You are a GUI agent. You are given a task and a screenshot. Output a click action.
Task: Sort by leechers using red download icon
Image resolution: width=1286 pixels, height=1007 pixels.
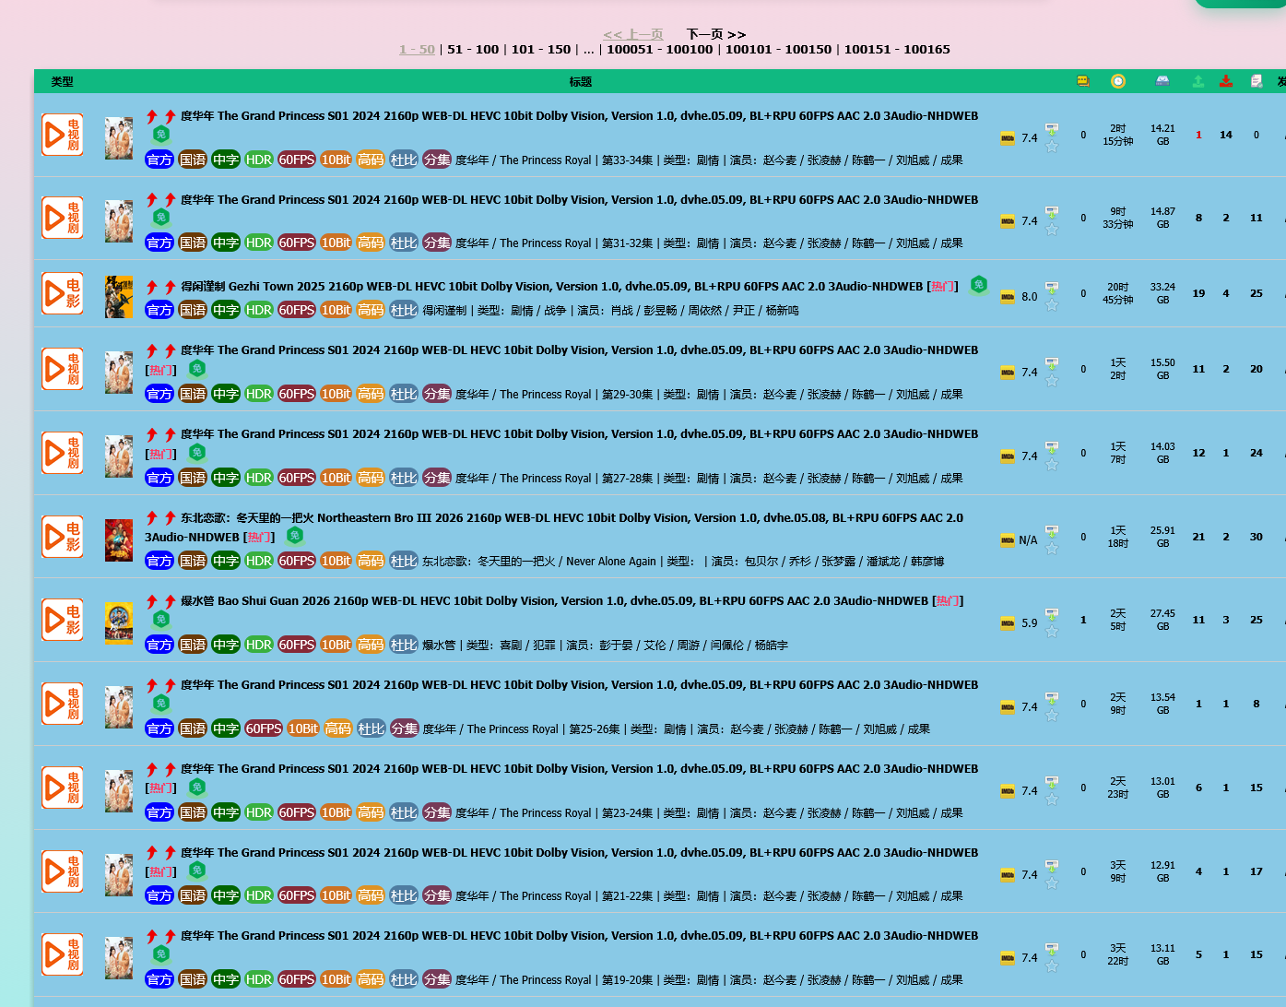click(x=1226, y=81)
